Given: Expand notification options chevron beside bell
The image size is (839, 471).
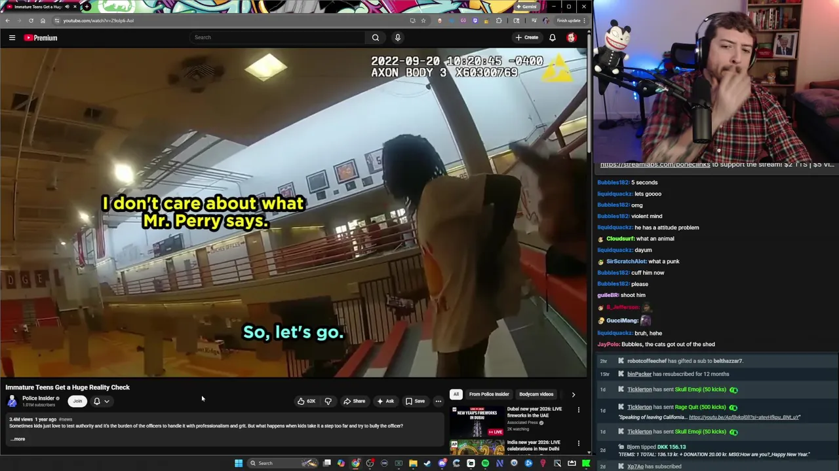Looking at the screenshot, I should point(107,401).
